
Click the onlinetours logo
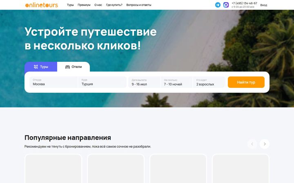(41, 5)
